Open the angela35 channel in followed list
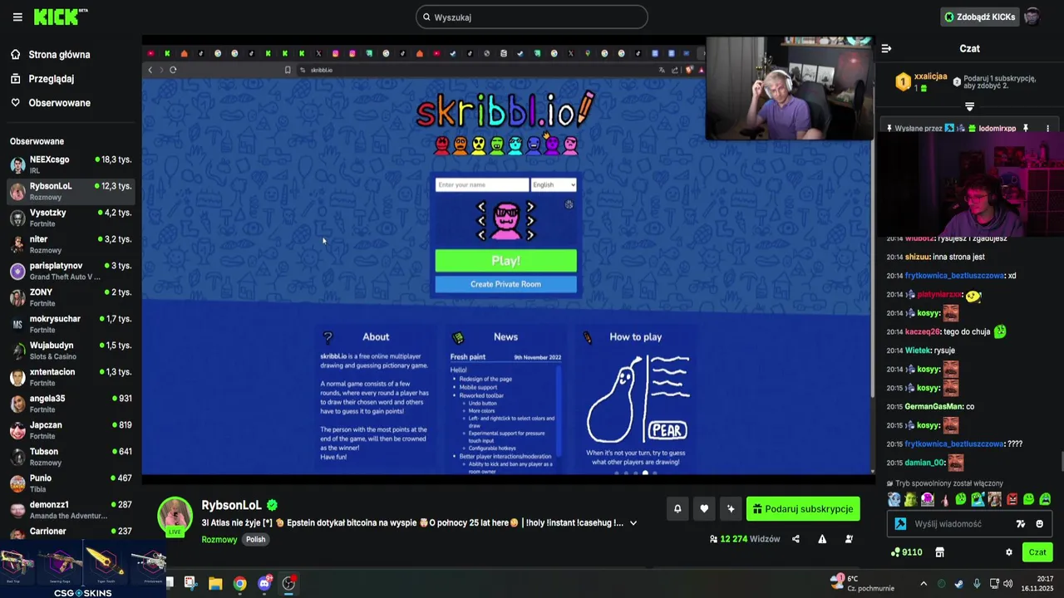 [71, 404]
